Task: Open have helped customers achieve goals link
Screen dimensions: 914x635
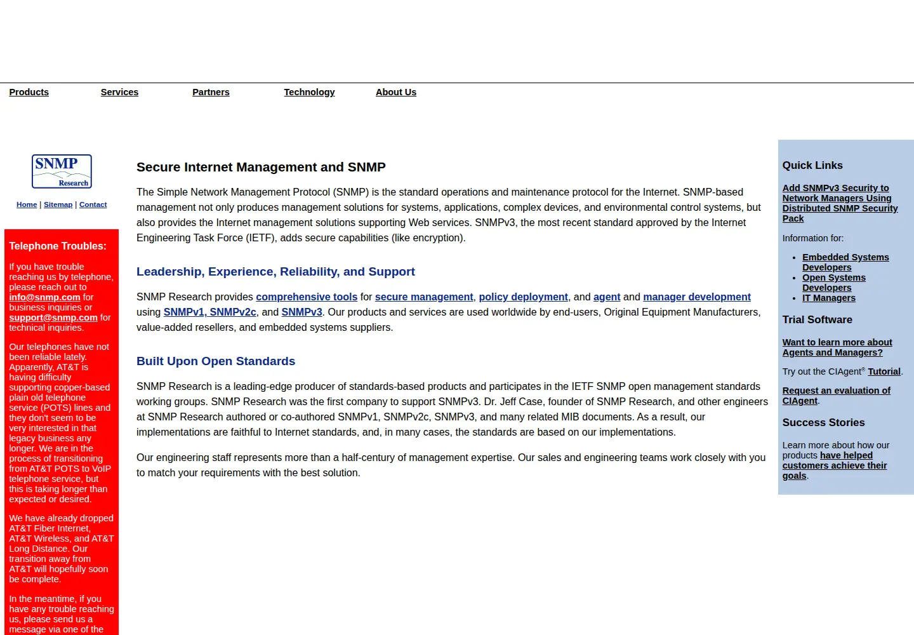Action: click(835, 465)
